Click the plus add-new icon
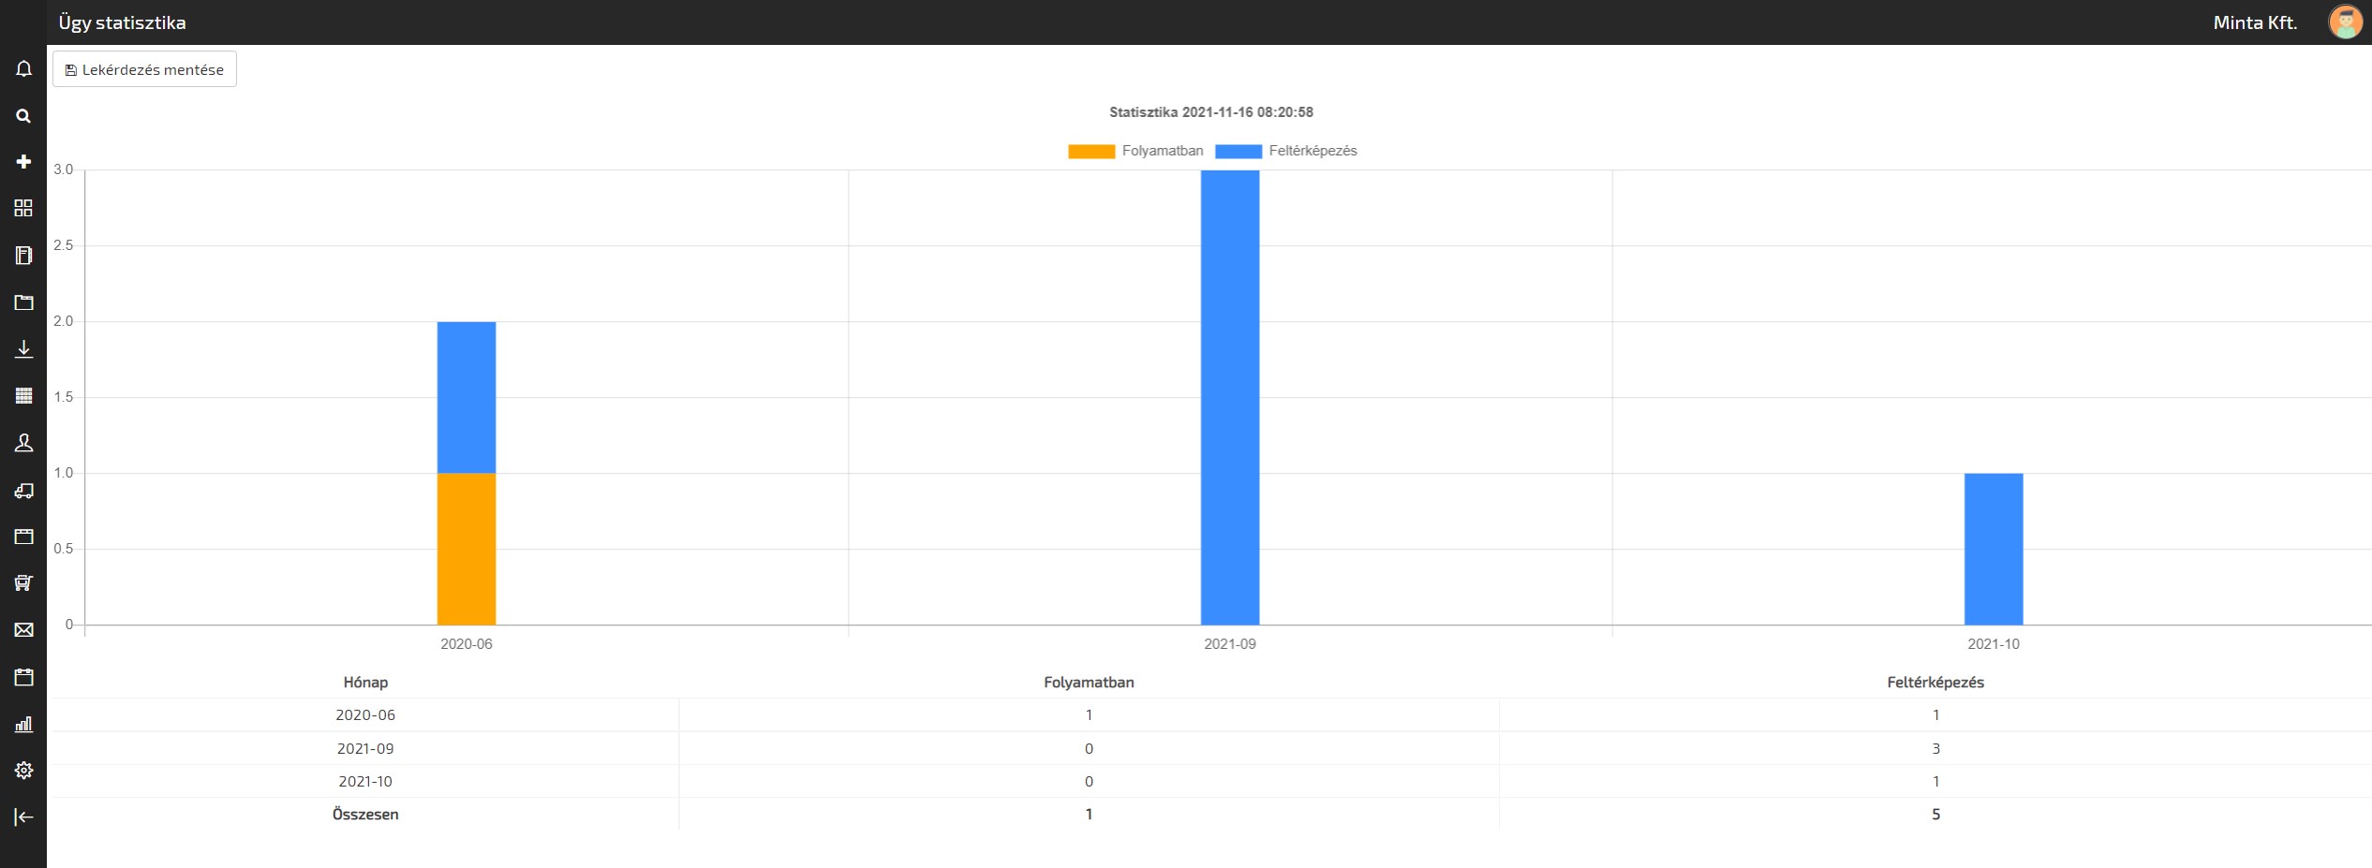The width and height of the screenshot is (2372, 868). [23, 162]
